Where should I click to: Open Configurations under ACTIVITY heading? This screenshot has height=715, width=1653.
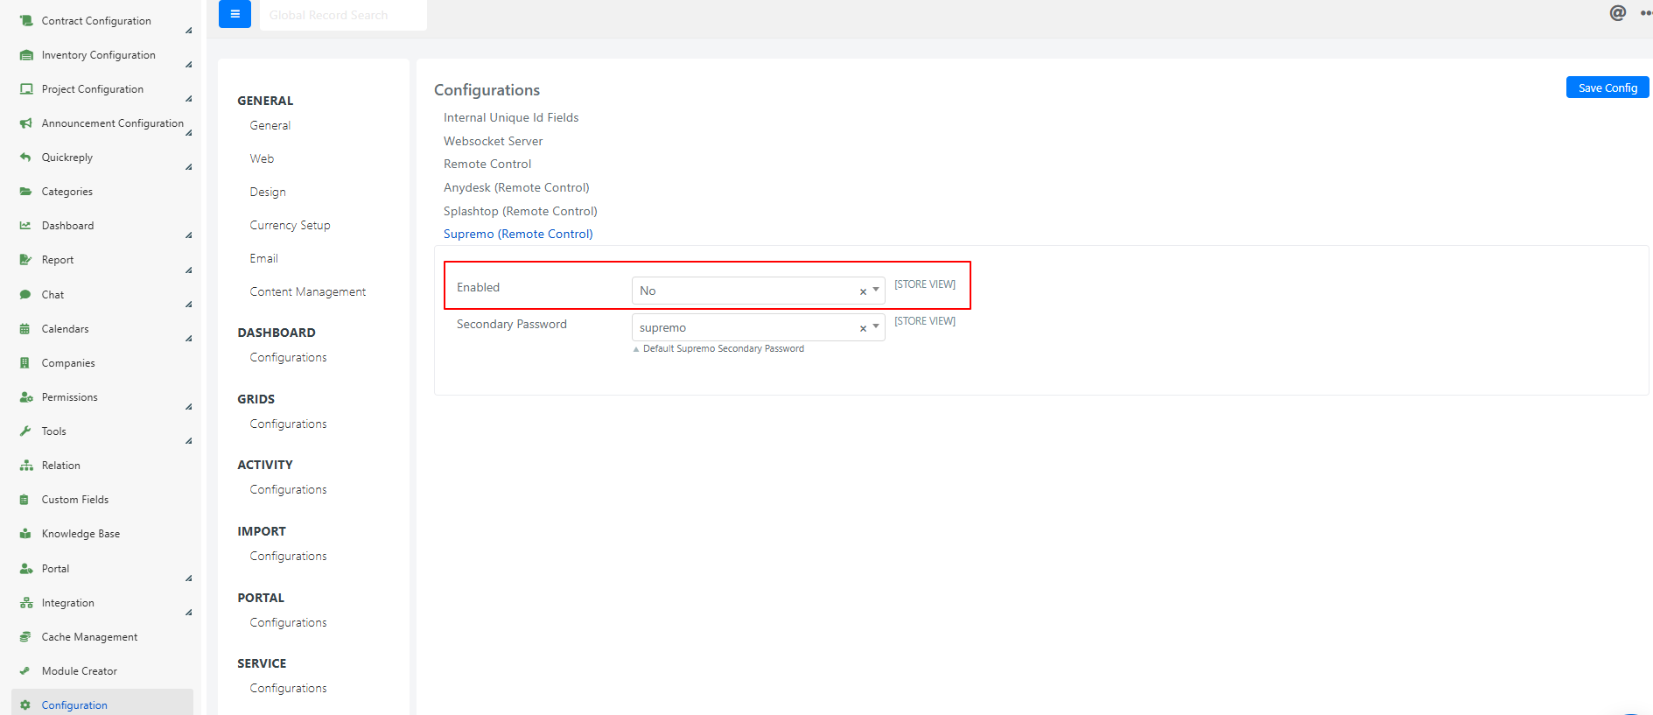pyautogui.click(x=288, y=489)
